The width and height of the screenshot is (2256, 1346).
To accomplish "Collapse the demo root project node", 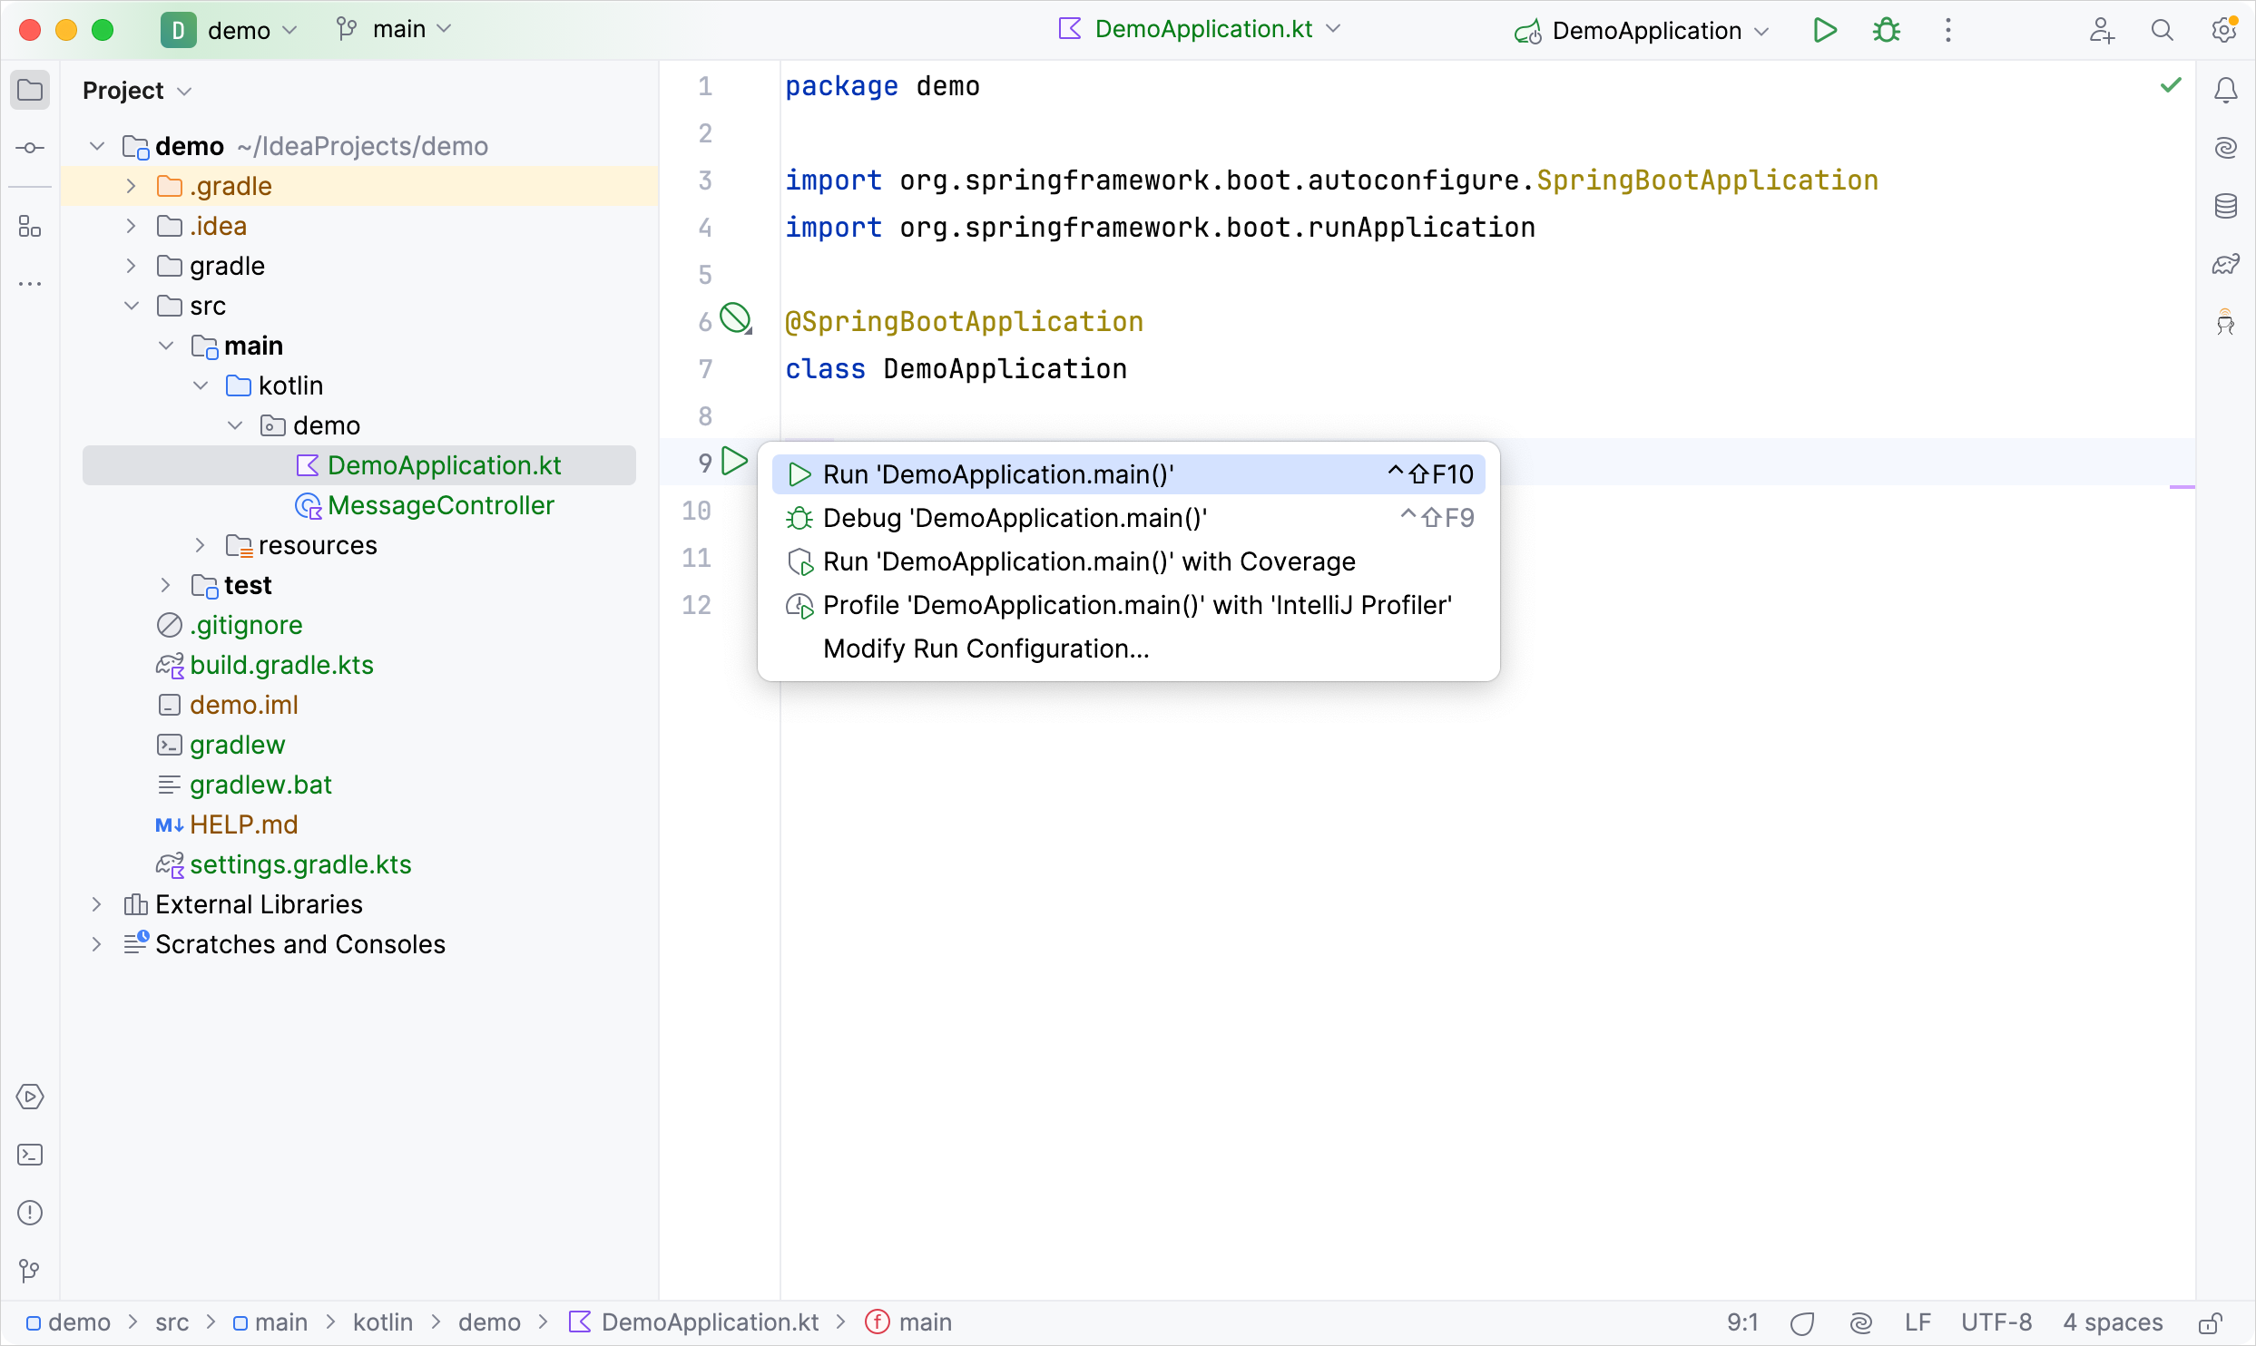I will 97,146.
